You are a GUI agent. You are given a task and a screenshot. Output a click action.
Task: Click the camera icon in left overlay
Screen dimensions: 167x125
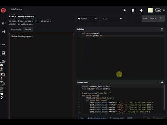1,65
